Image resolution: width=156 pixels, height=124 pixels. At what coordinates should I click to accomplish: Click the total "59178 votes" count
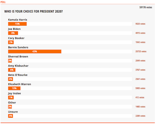click(146, 8)
